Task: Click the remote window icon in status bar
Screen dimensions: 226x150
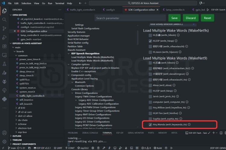Action: 3,148
